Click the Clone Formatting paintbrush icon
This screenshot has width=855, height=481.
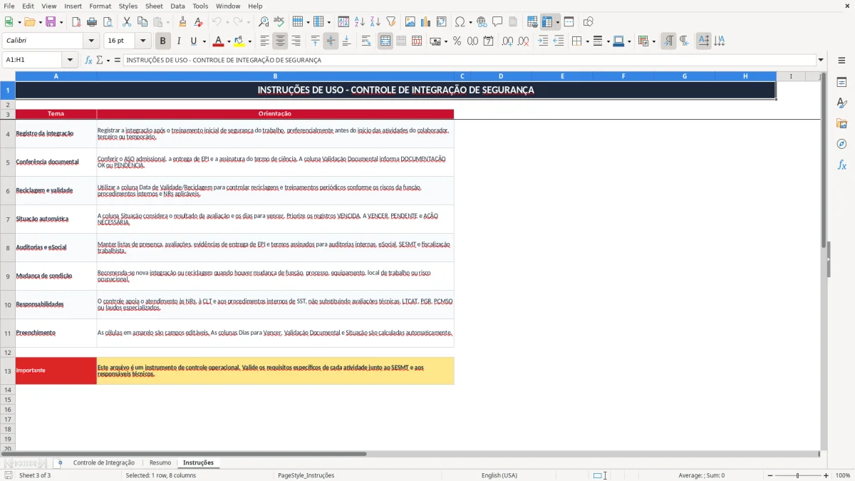tap(182, 22)
